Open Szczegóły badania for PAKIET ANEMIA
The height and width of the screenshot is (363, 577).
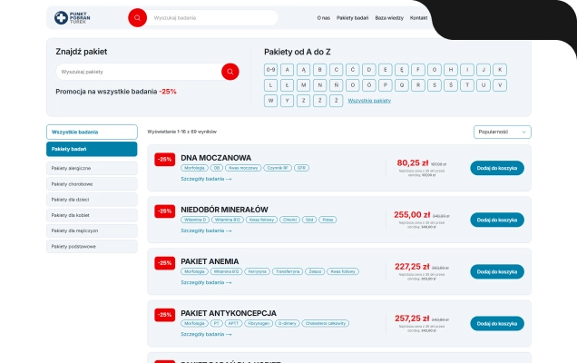[x=206, y=282]
